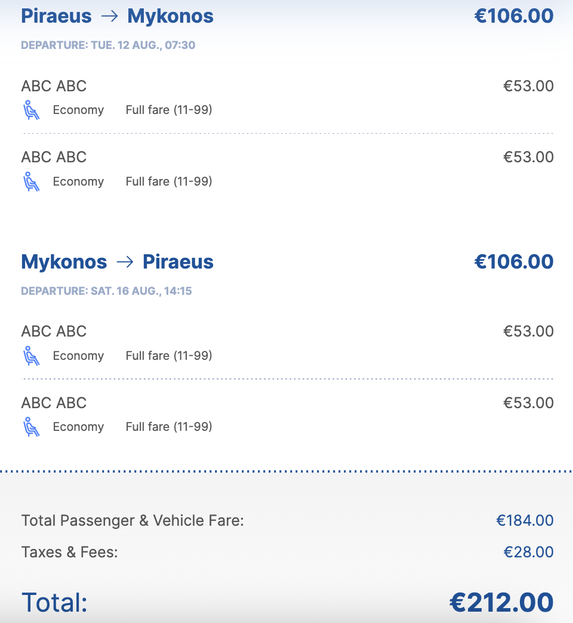Click Total Passenger & Vehicle Fare label
The height and width of the screenshot is (623, 573).
(x=133, y=520)
